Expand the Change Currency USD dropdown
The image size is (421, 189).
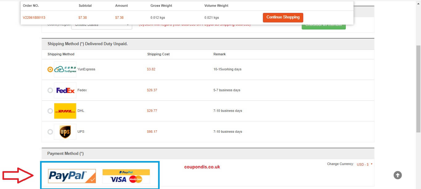[x=364, y=164]
